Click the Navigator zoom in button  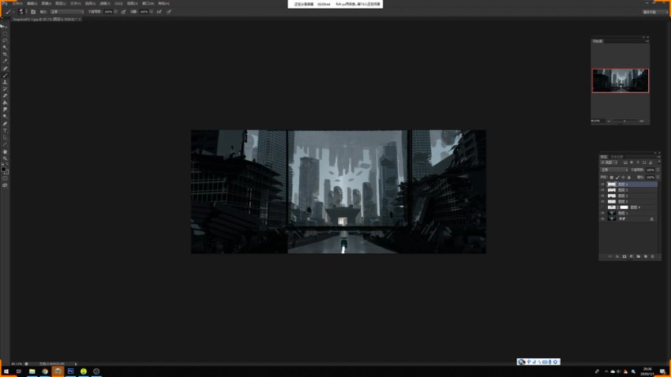[x=642, y=121]
